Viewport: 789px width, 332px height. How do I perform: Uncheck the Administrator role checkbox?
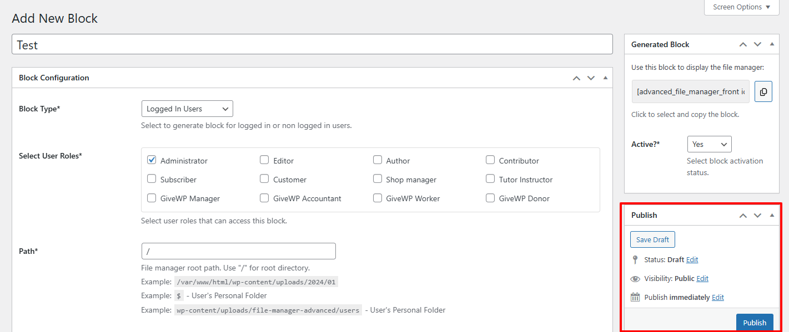point(152,160)
